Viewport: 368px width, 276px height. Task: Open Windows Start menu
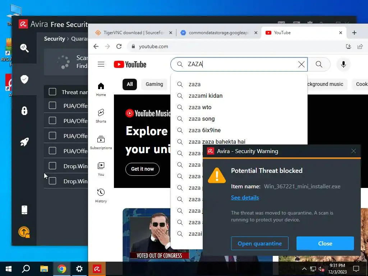click(9, 269)
